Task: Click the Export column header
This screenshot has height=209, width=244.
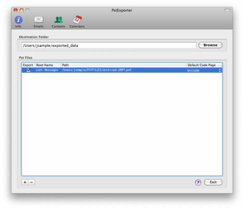Action: tap(28, 65)
